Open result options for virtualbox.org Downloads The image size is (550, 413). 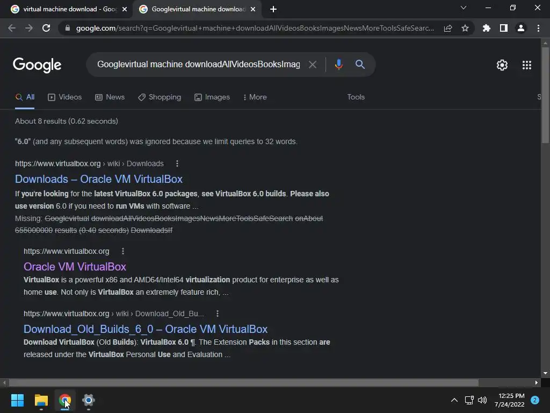(x=177, y=163)
